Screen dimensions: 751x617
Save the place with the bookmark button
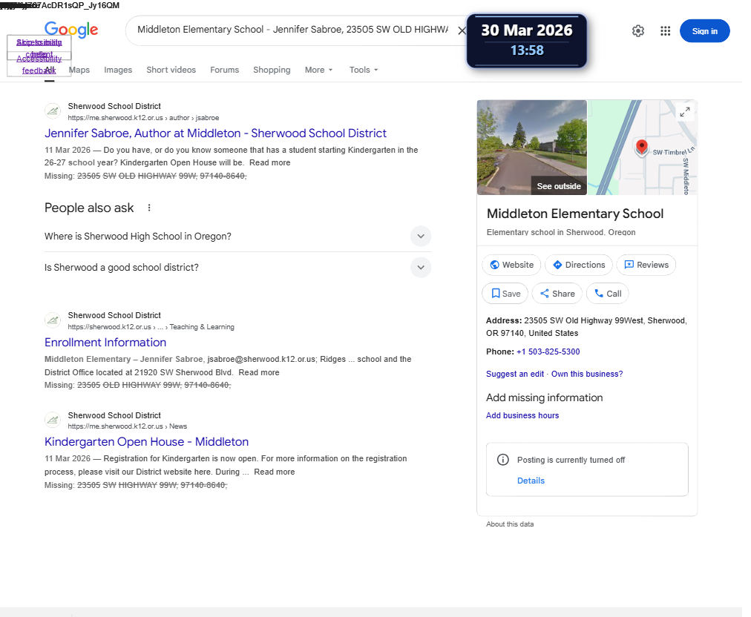505,294
